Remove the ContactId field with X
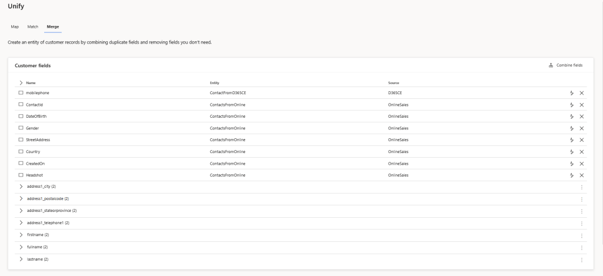 pyautogui.click(x=582, y=105)
